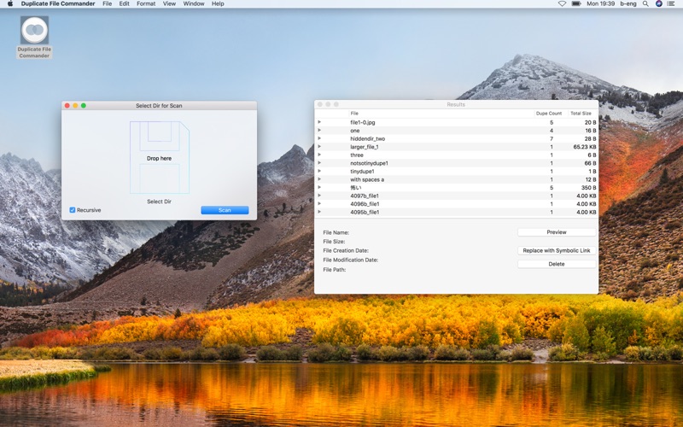Click the Select Dir label
This screenshot has width=683, height=427.
click(x=159, y=202)
